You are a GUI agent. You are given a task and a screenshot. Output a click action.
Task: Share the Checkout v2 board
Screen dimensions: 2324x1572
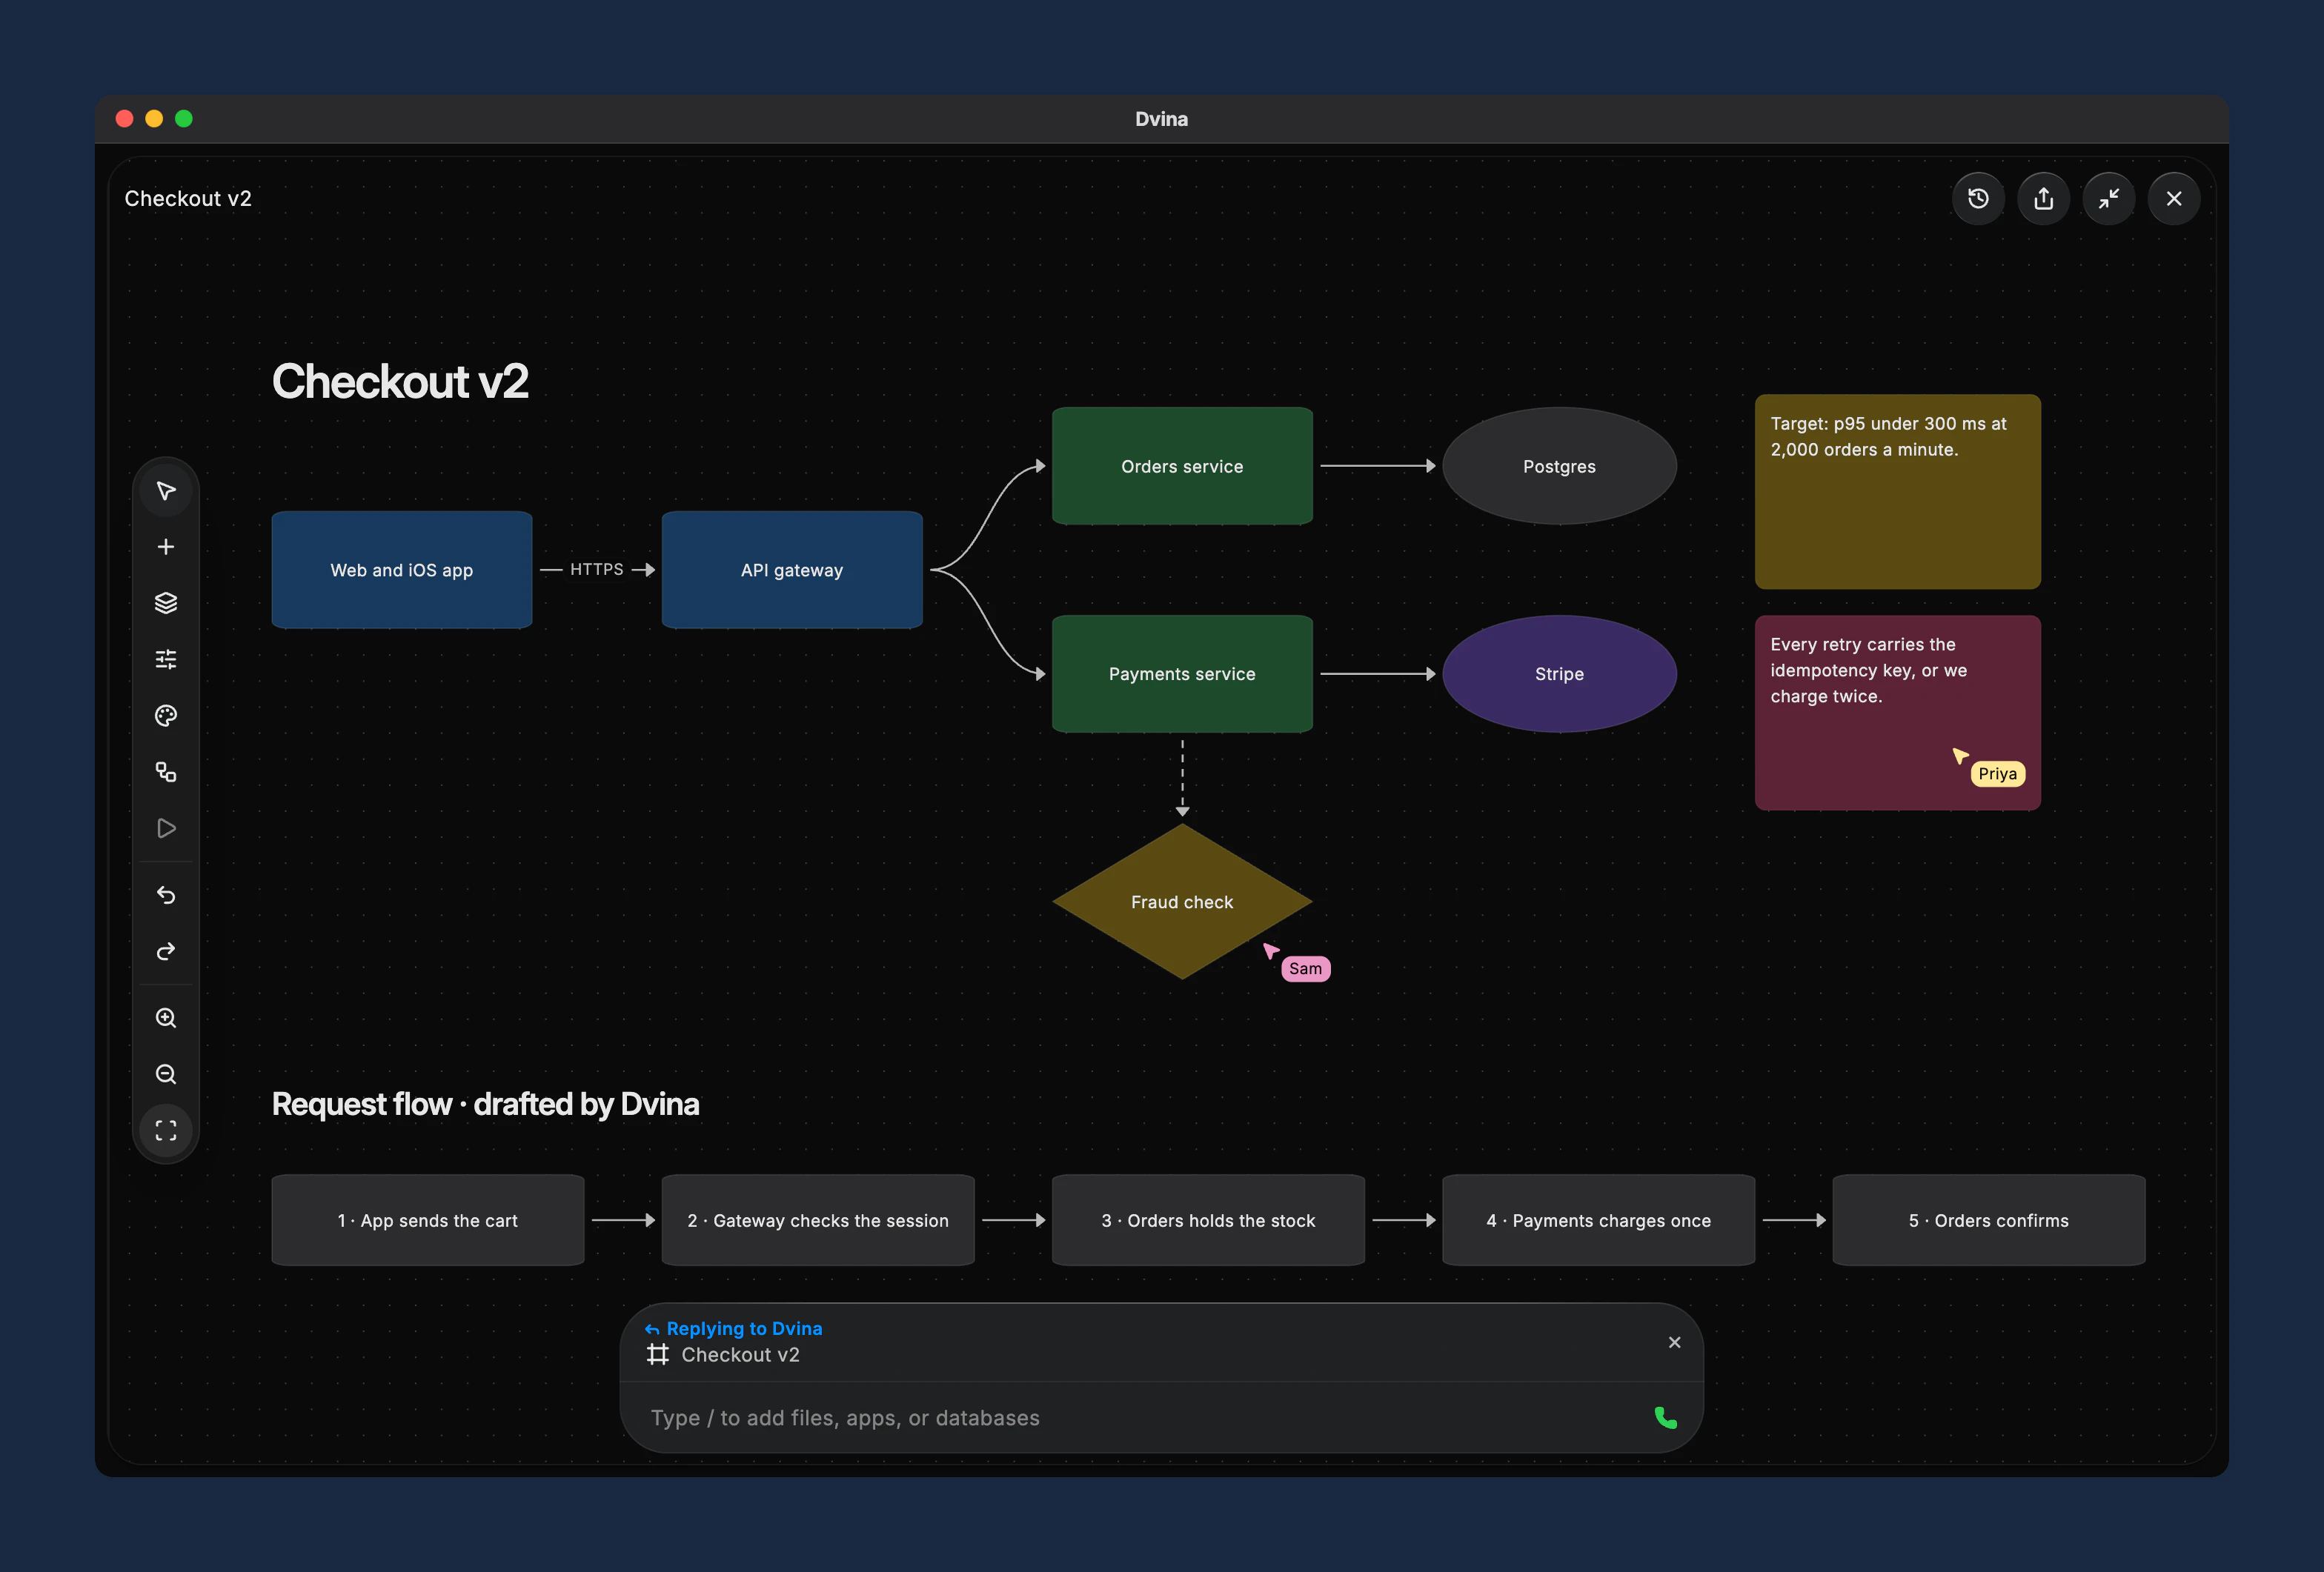2043,199
